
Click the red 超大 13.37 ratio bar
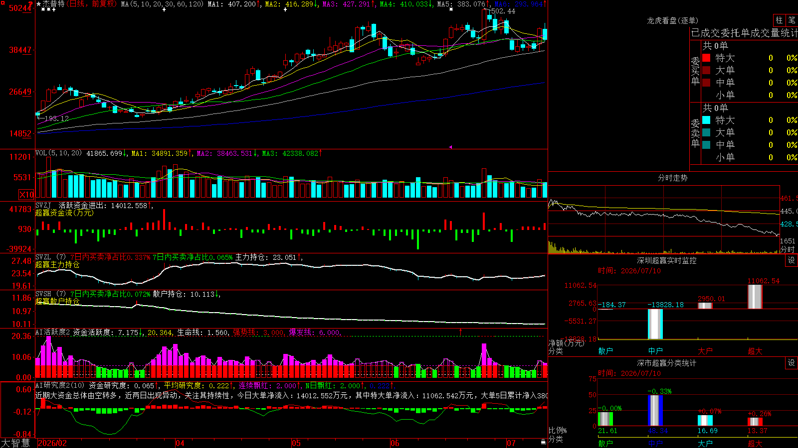coord(755,422)
